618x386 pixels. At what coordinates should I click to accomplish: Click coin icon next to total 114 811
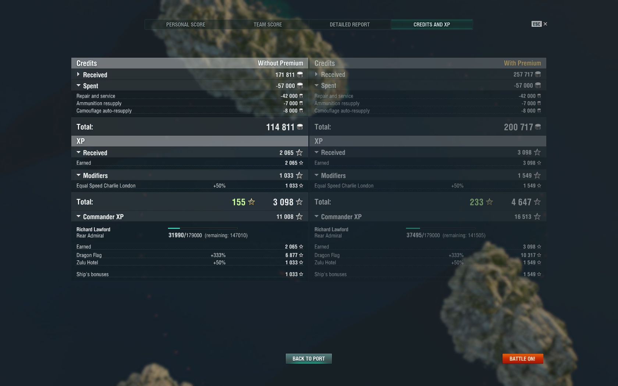(x=300, y=127)
